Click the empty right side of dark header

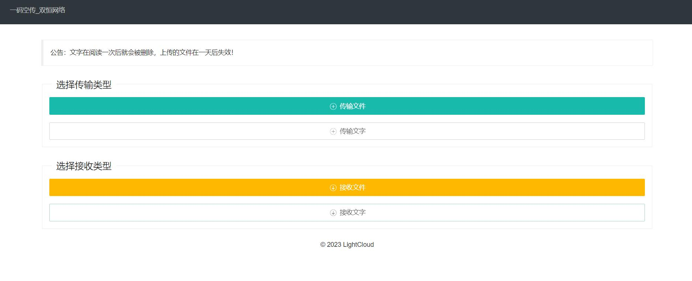552,12
